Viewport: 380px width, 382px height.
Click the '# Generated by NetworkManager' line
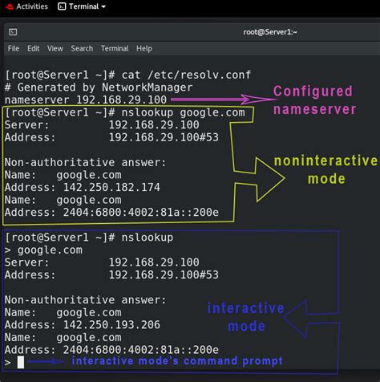99,87
